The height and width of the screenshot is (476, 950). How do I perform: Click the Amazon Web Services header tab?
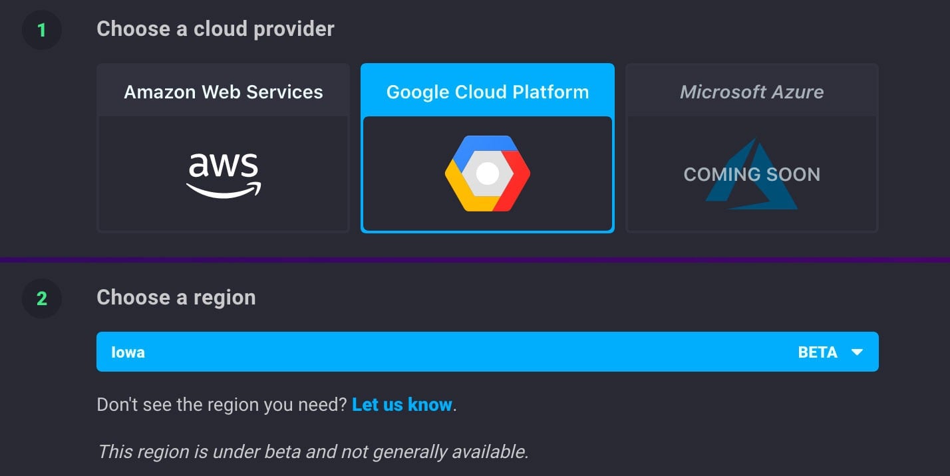223,92
